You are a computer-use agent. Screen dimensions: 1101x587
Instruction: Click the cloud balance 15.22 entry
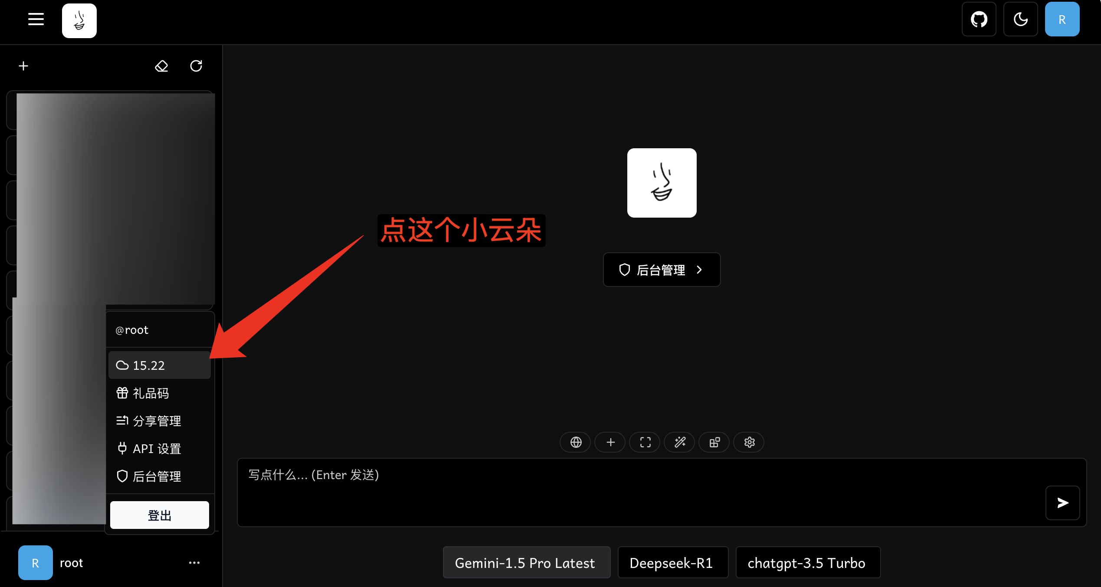coord(160,365)
